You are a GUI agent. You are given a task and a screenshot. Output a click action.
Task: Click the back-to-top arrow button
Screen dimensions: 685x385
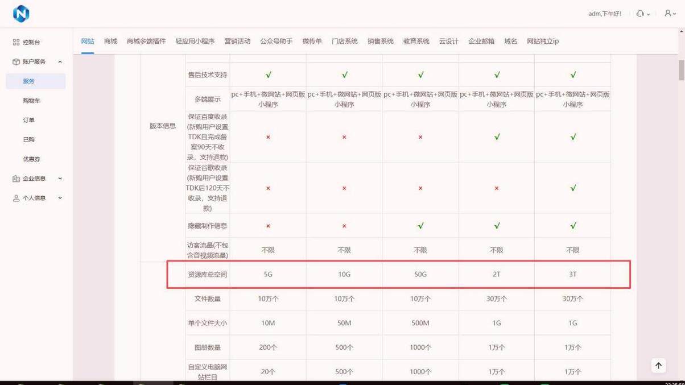(658, 366)
